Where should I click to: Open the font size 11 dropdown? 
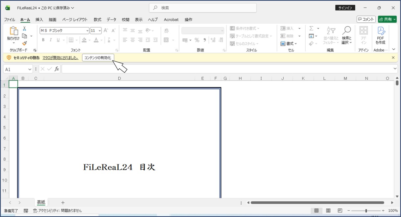pyautogui.click(x=100, y=31)
